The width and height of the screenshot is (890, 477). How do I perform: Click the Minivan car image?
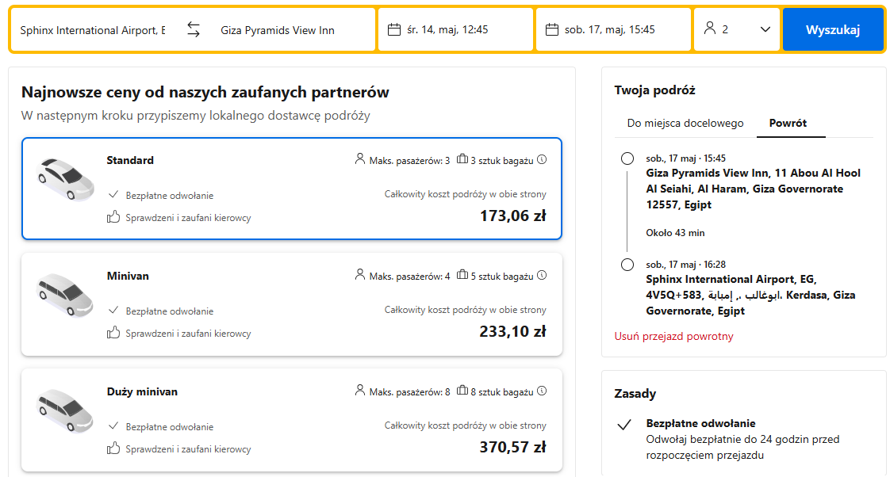click(x=65, y=296)
